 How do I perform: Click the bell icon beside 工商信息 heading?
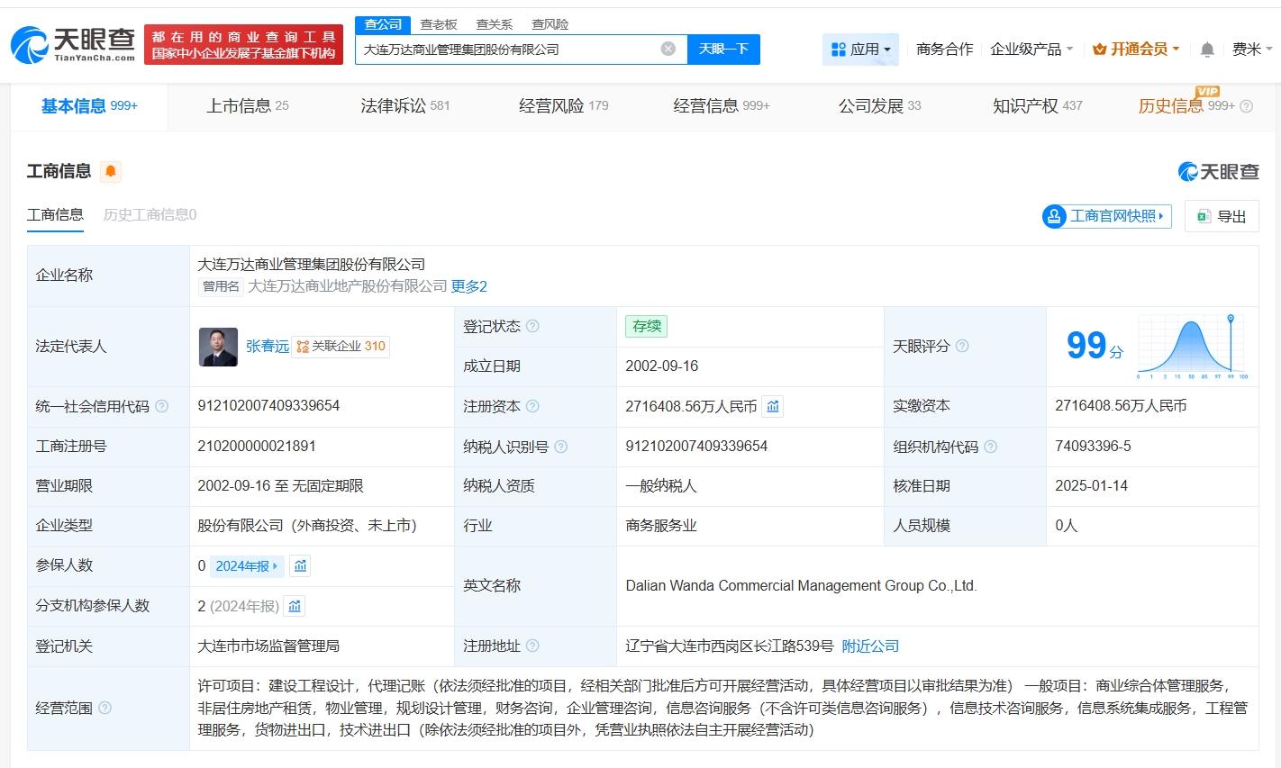tap(112, 171)
